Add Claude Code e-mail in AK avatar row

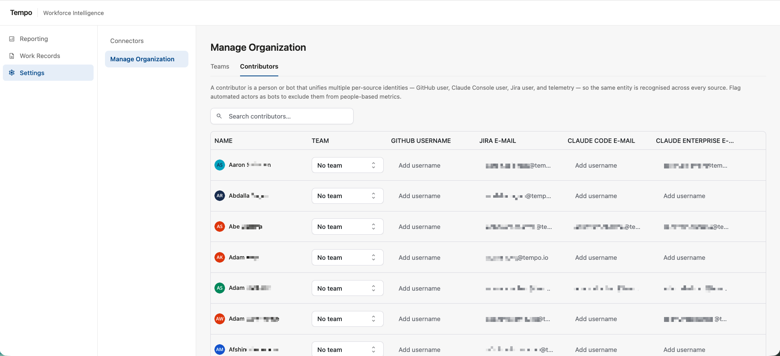[596, 258]
